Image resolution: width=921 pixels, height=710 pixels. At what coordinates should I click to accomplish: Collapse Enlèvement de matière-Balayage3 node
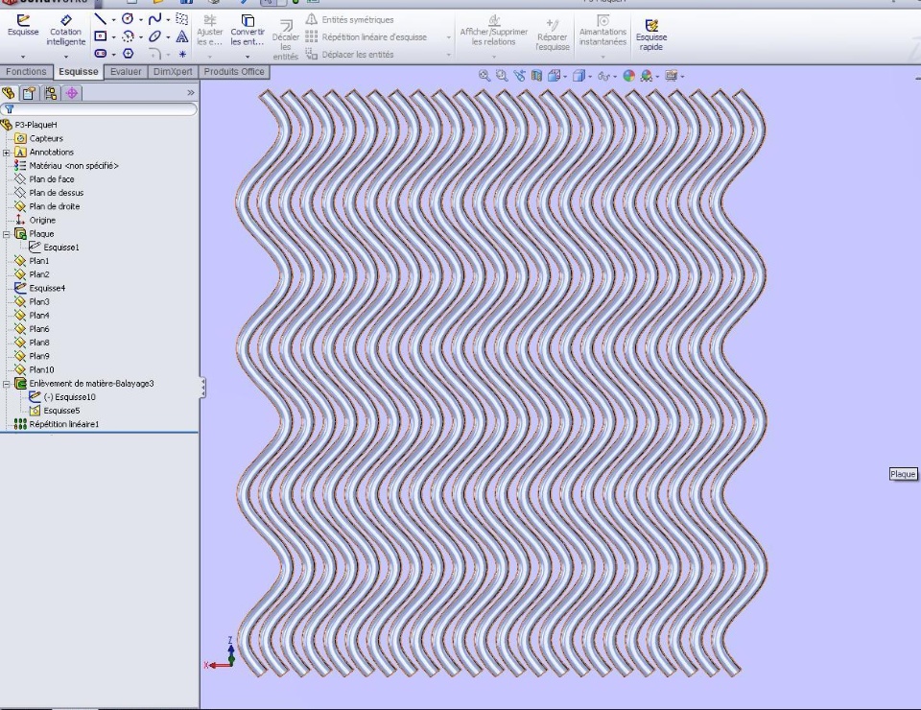point(7,384)
